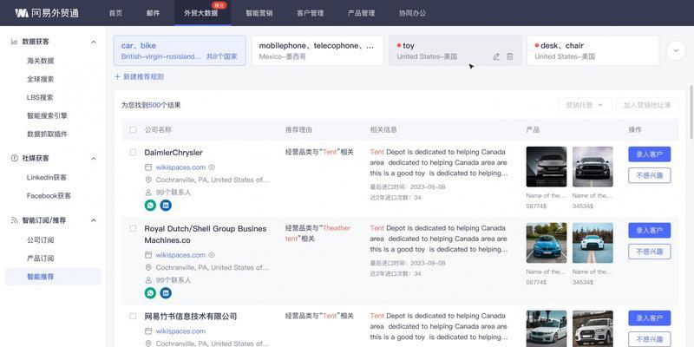Open 产品订阅 in sidebar
The image size is (694, 347).
click(x=40, y=258)
